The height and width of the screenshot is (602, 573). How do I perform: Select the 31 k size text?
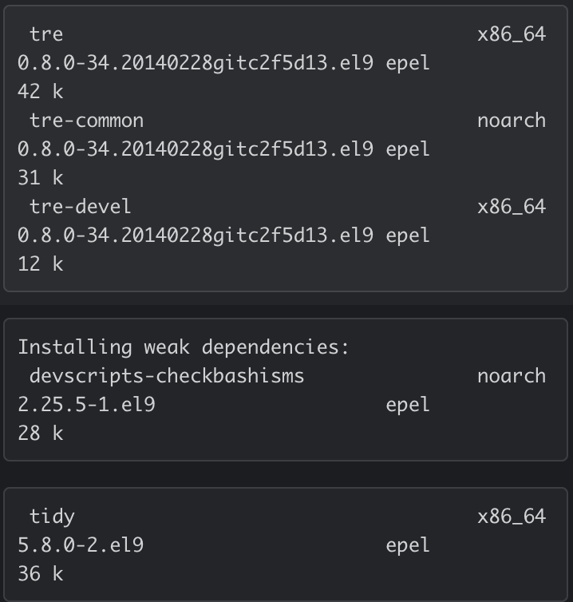point(40,178)
